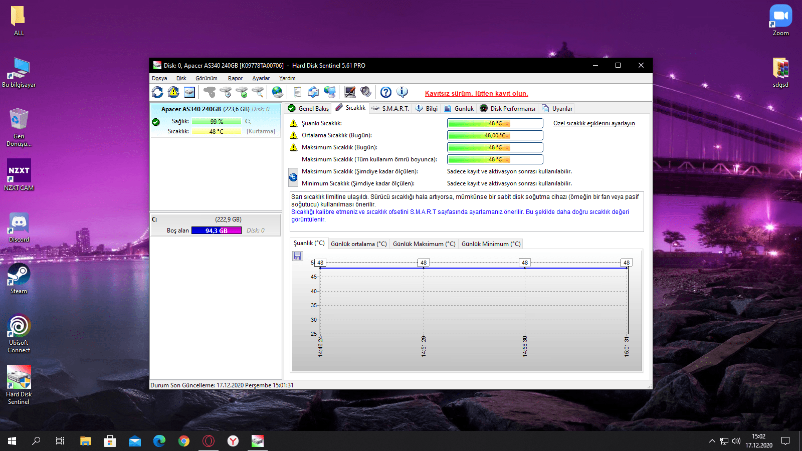Image resolution: width=802 pixels, height=451 pixels.
Task: Open the Ayarlar menu
Action: click(x=261, y=78)
